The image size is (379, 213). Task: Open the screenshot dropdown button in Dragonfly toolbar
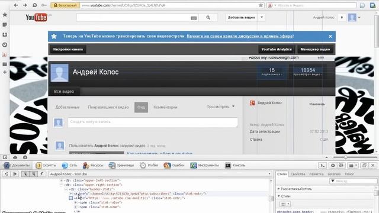point(353,166)
